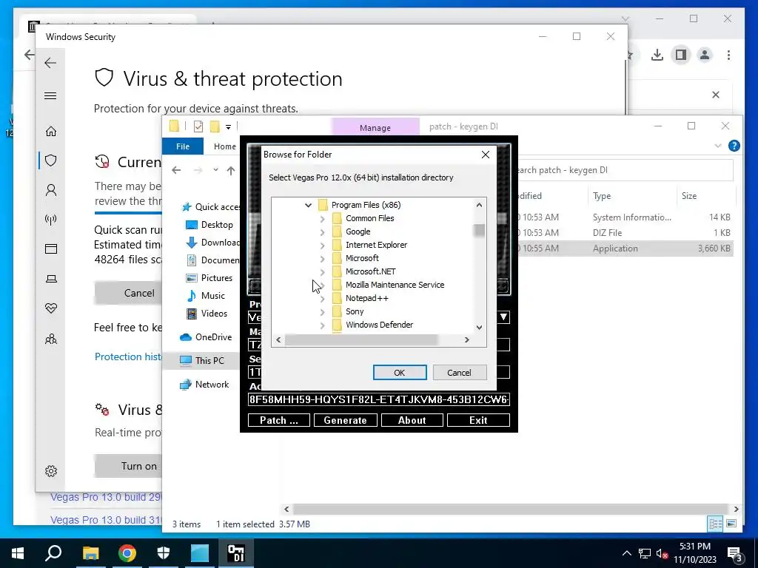Open notification center icon
Screen dimensions: 758x568
[x=735, y=553]
